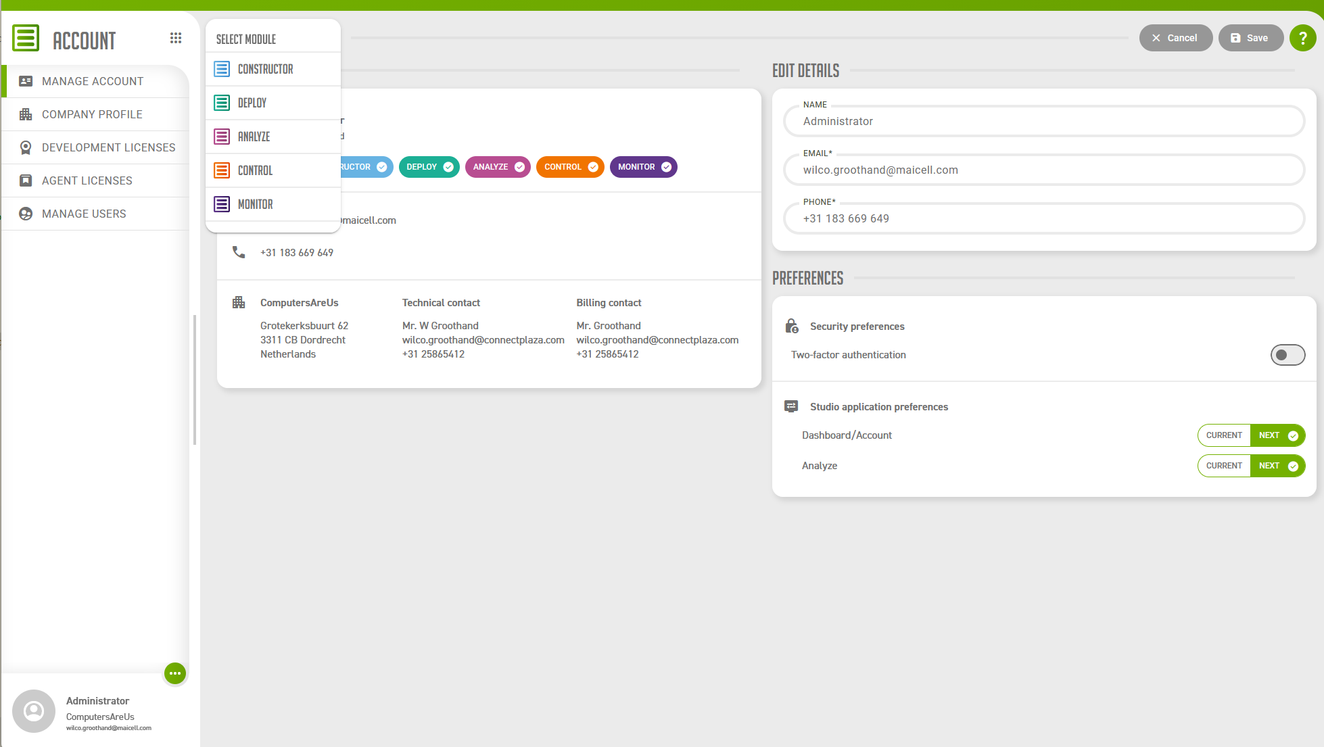1324x747 pixels.
Task: Click the Billing contact heading
Action: pyautogui.click(x=609, y=303)
